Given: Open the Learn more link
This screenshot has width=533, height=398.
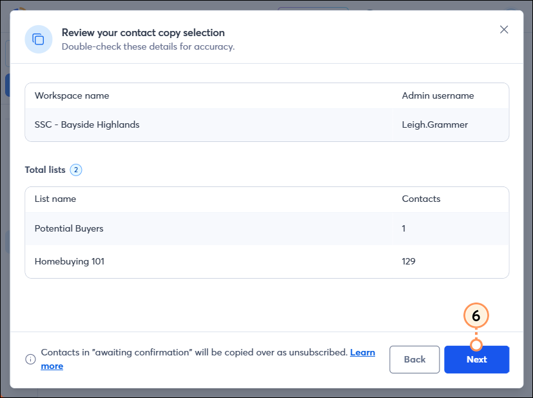Looking at the screenshot, I should pyautogui.click(x=362, y=352).
